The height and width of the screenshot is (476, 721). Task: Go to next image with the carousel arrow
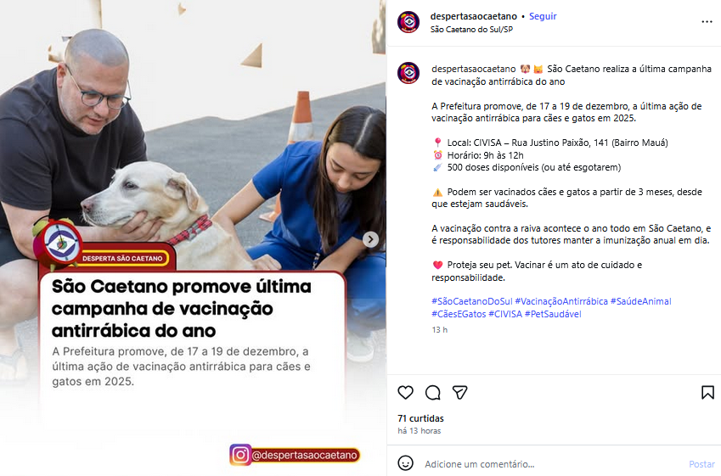coord(370,239)
